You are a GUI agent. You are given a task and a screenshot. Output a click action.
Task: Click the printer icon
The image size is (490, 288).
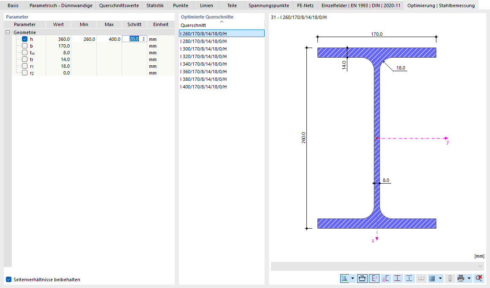[461, 278]
